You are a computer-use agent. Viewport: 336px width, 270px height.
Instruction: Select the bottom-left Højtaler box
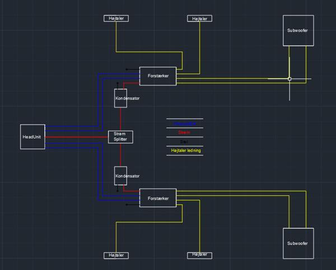point(116,255)
